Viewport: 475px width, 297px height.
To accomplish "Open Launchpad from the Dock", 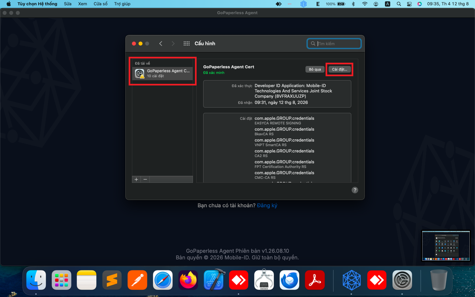I will [x=61, y=280].
